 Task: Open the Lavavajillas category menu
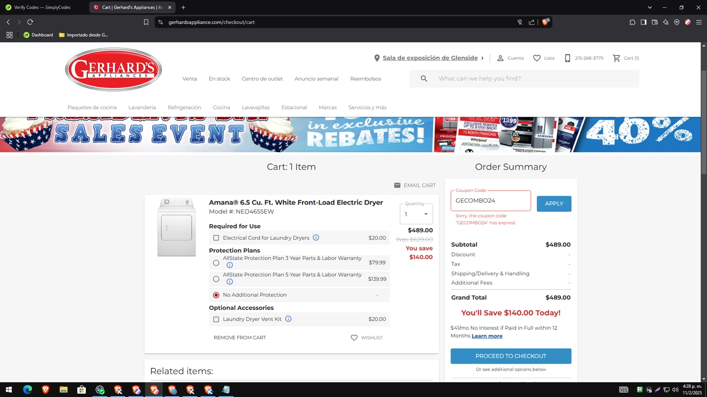[x=256, y=107]
